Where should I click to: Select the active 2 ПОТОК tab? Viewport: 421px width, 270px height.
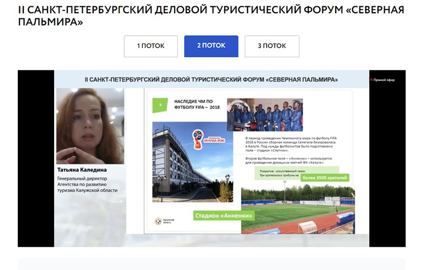pyautogui.click(x=211, y=46)
